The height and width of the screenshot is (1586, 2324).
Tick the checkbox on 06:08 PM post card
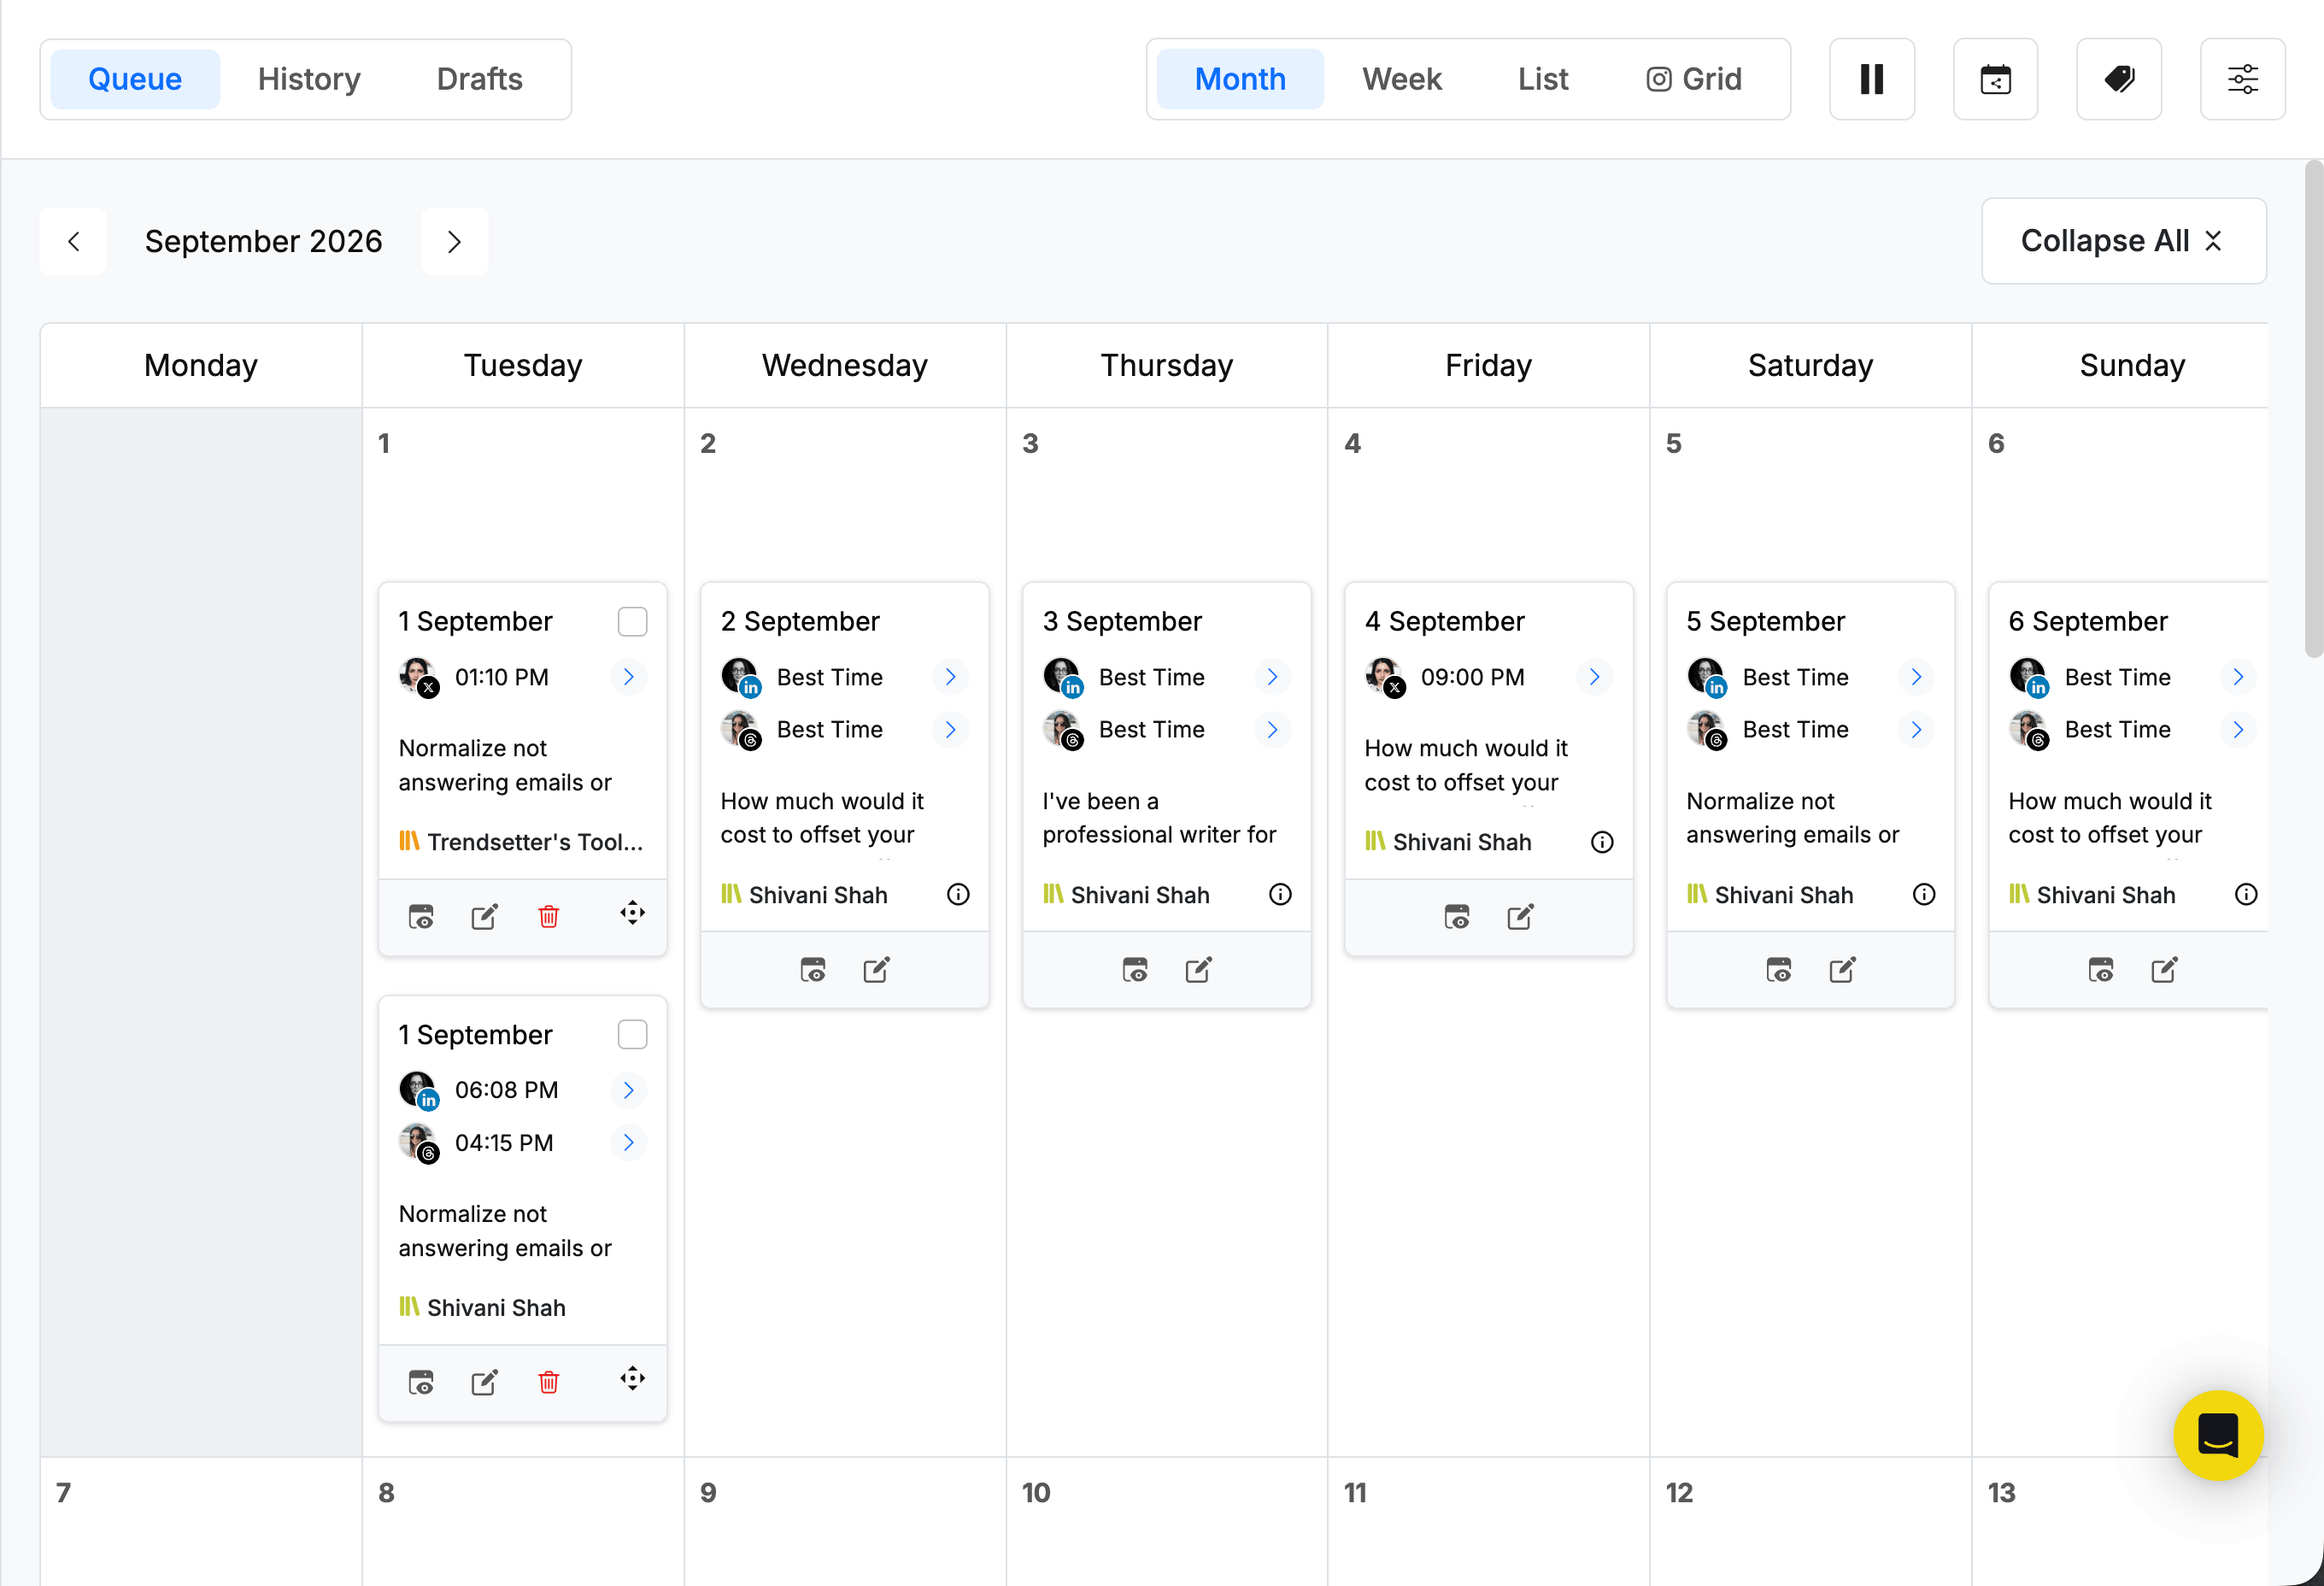[x=632, y=1034]
